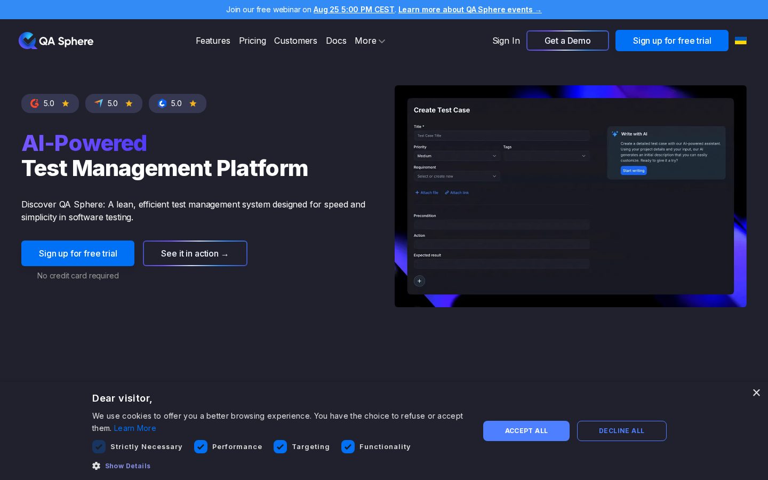Viewport: 768px width, 480px height.
Task: Open the Tags dropdown in preview
Action: click(x=546, y=156)
